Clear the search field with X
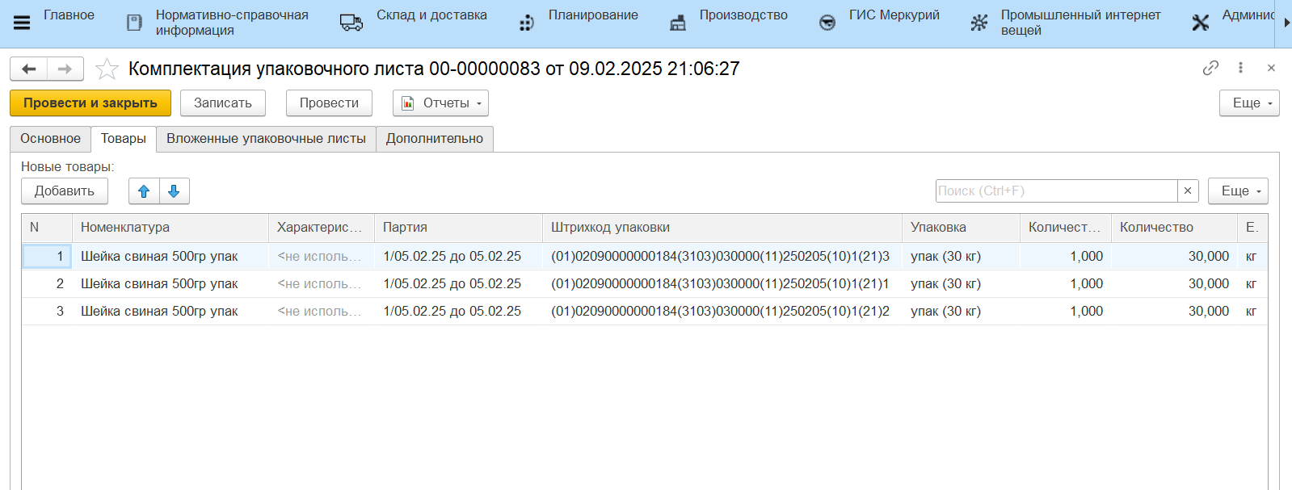The image size is (1292, 490). pos(1188,191)
